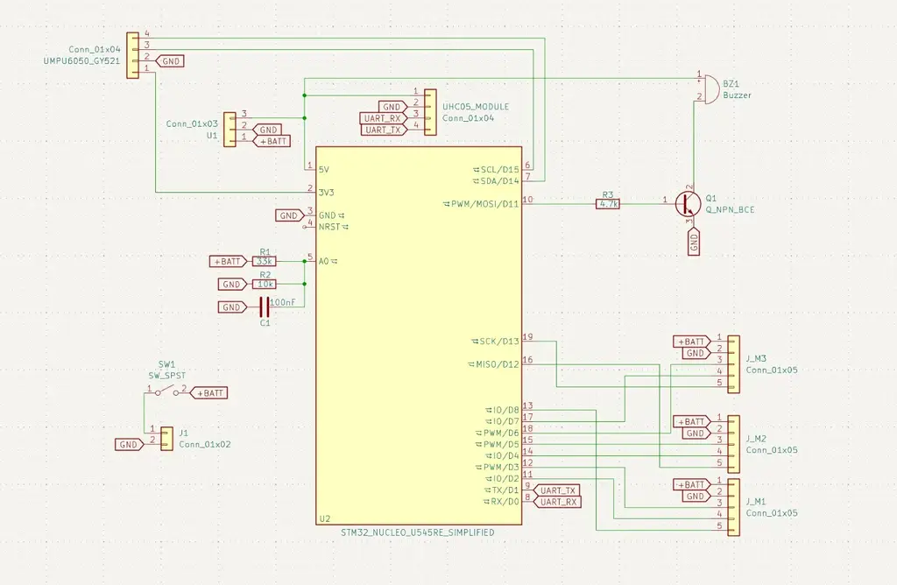The height and width of the screenshot is (585, 897).
Task: Click the GND label on J_M2
Action: tap(696, 433)
